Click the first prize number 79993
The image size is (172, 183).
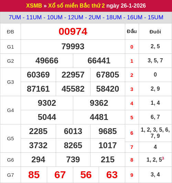point(73,47)
